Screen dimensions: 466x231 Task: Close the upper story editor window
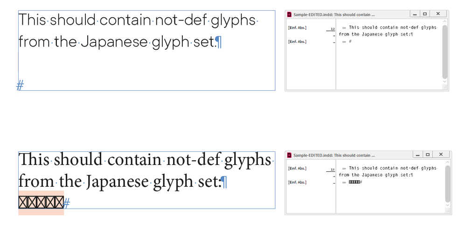pyautogui.click(x=438, y=14)
